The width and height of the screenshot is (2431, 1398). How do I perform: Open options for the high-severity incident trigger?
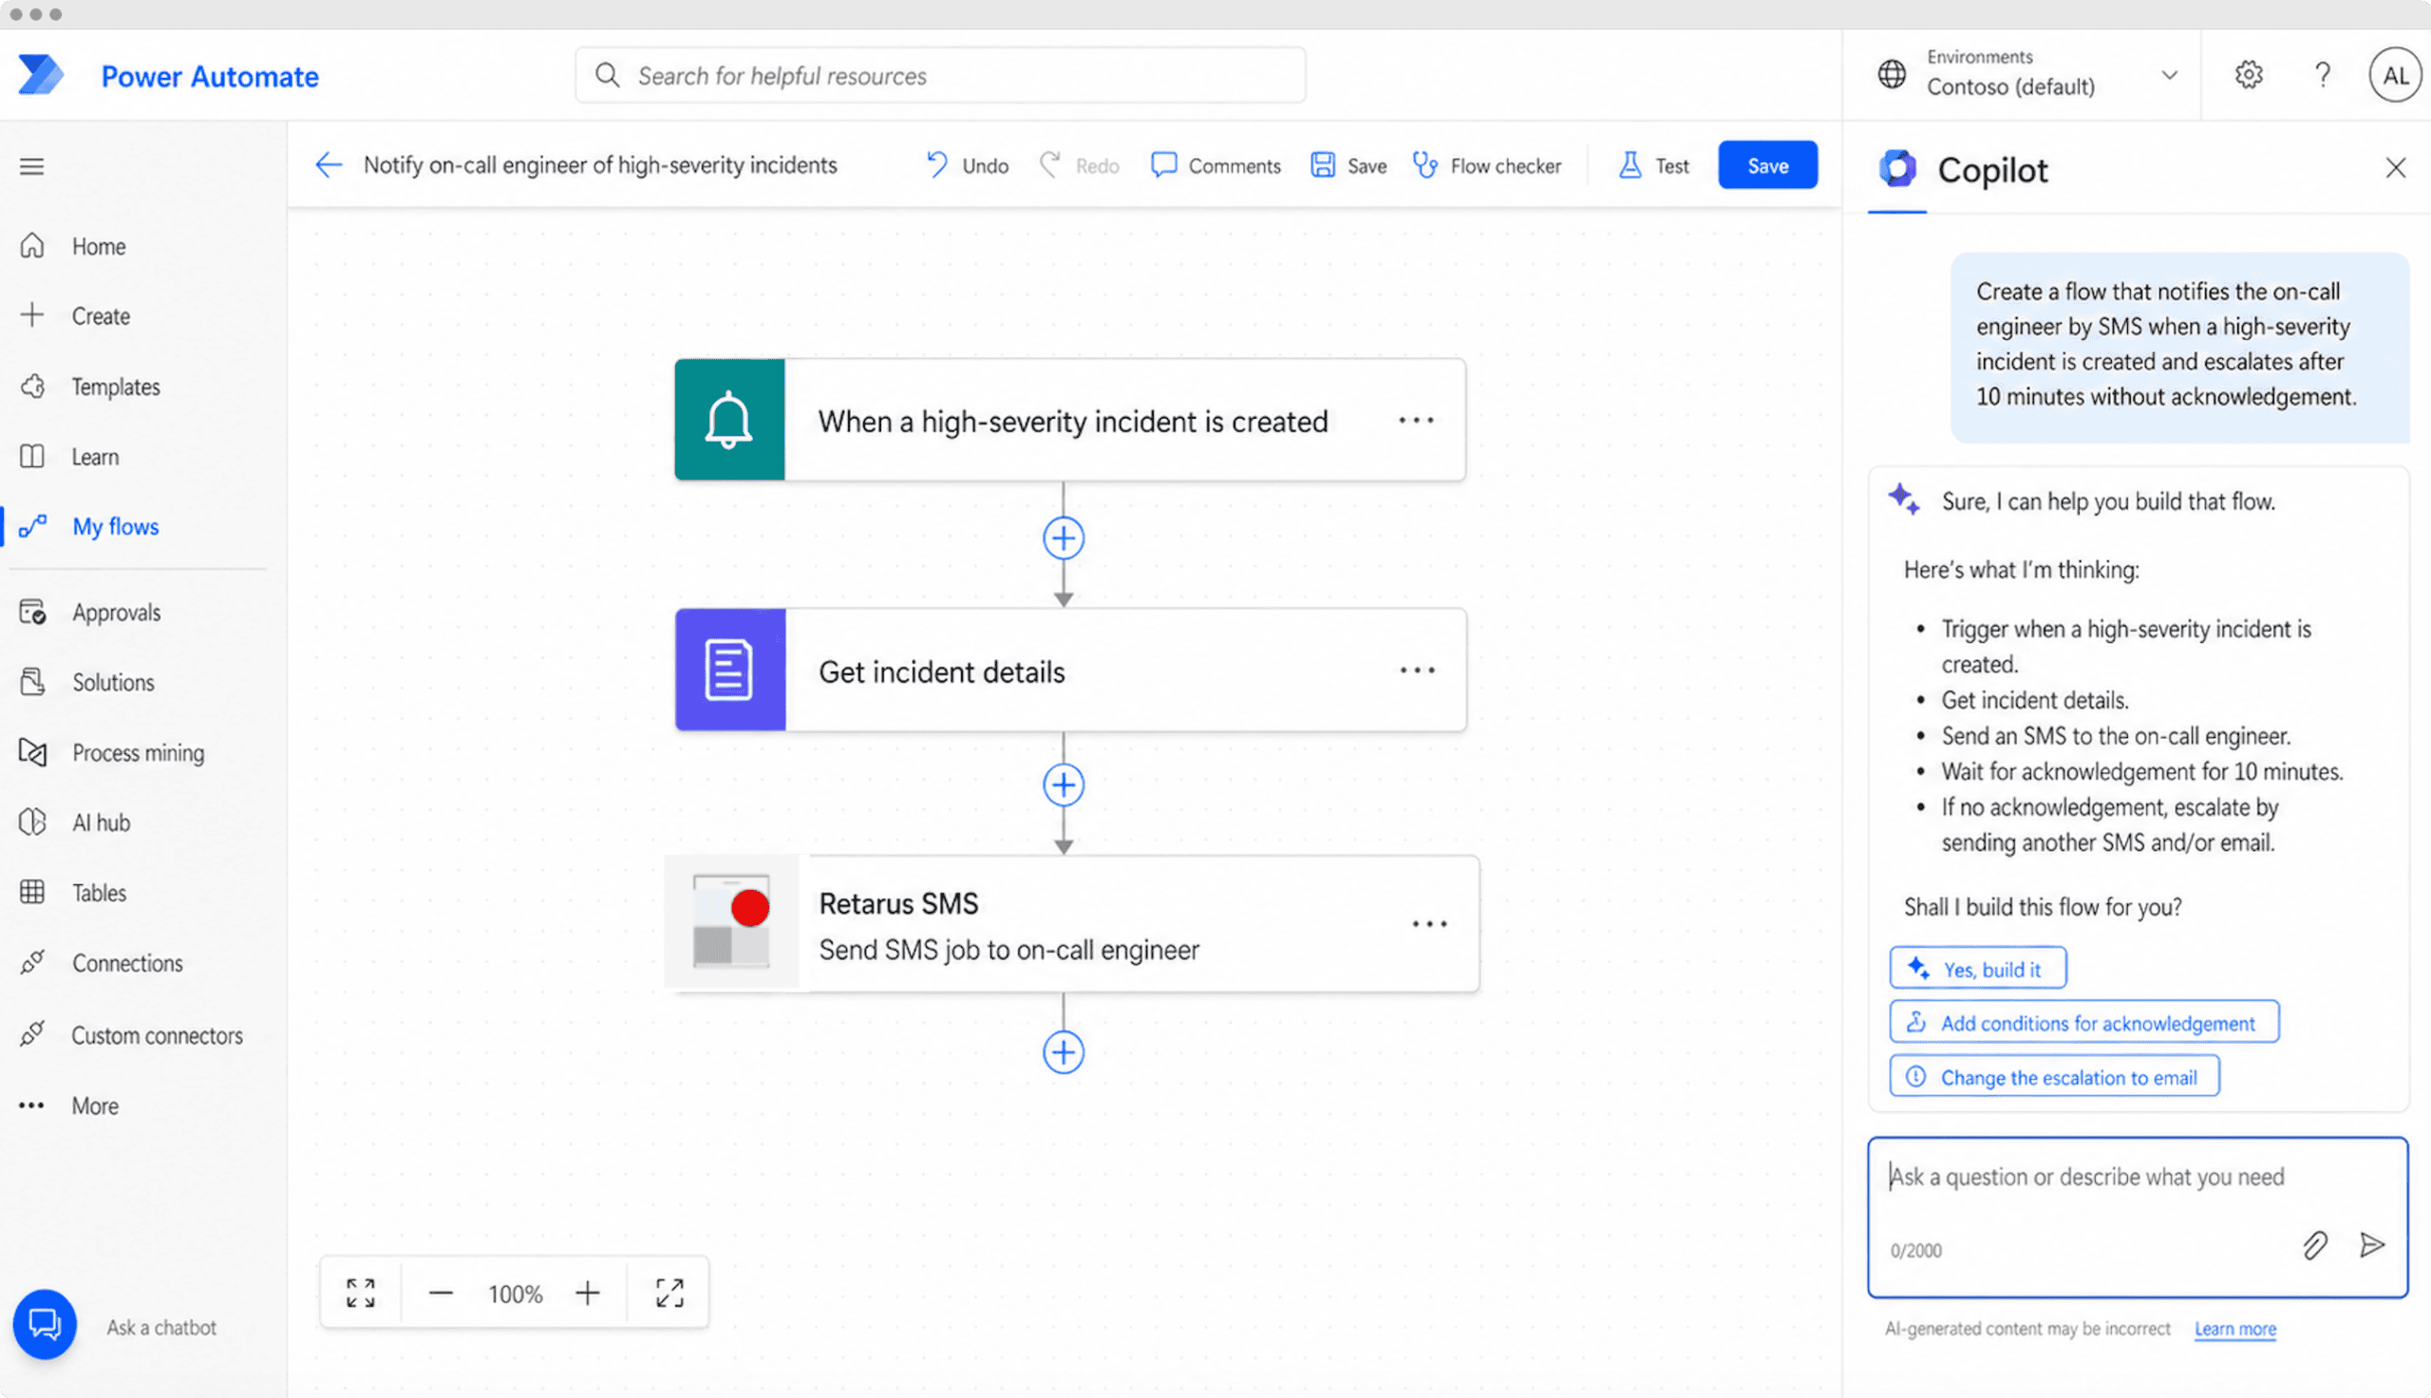pyautogui.click(x=1416, y=421)
